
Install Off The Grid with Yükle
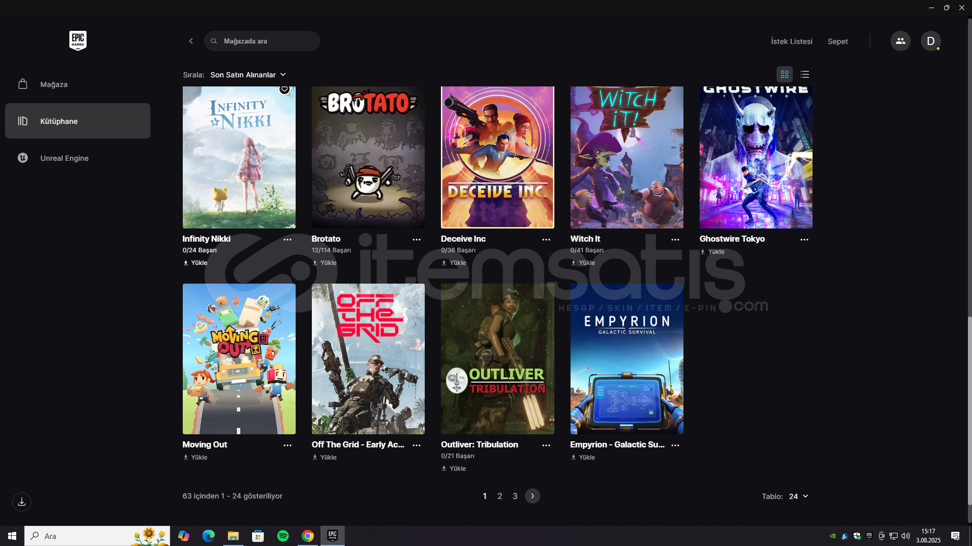tap(325, 458)
